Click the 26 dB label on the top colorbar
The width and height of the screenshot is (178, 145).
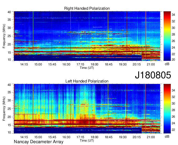(173, 41)
